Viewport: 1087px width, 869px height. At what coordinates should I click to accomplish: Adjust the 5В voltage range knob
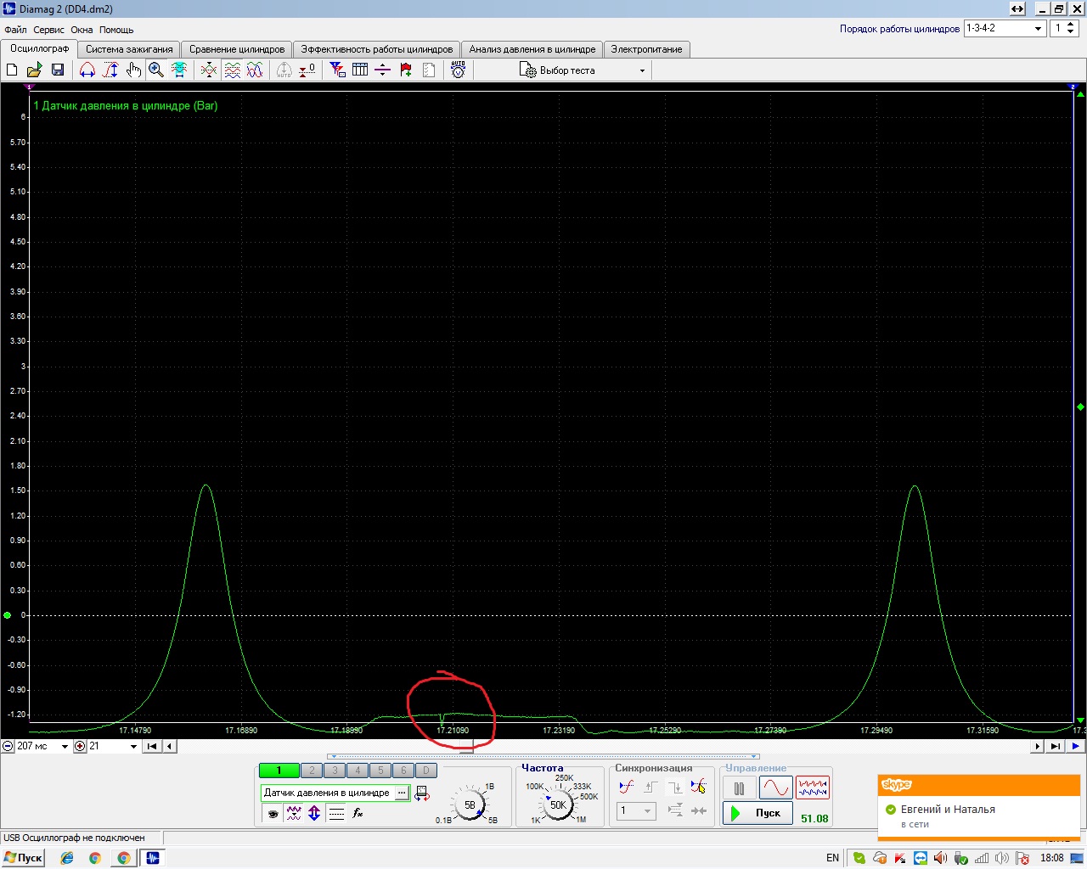coord(470,805)
